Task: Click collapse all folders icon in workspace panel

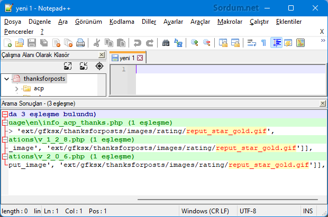Action: [x=84, y=66]
